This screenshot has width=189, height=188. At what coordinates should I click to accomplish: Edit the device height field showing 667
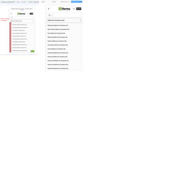(24, 2)
